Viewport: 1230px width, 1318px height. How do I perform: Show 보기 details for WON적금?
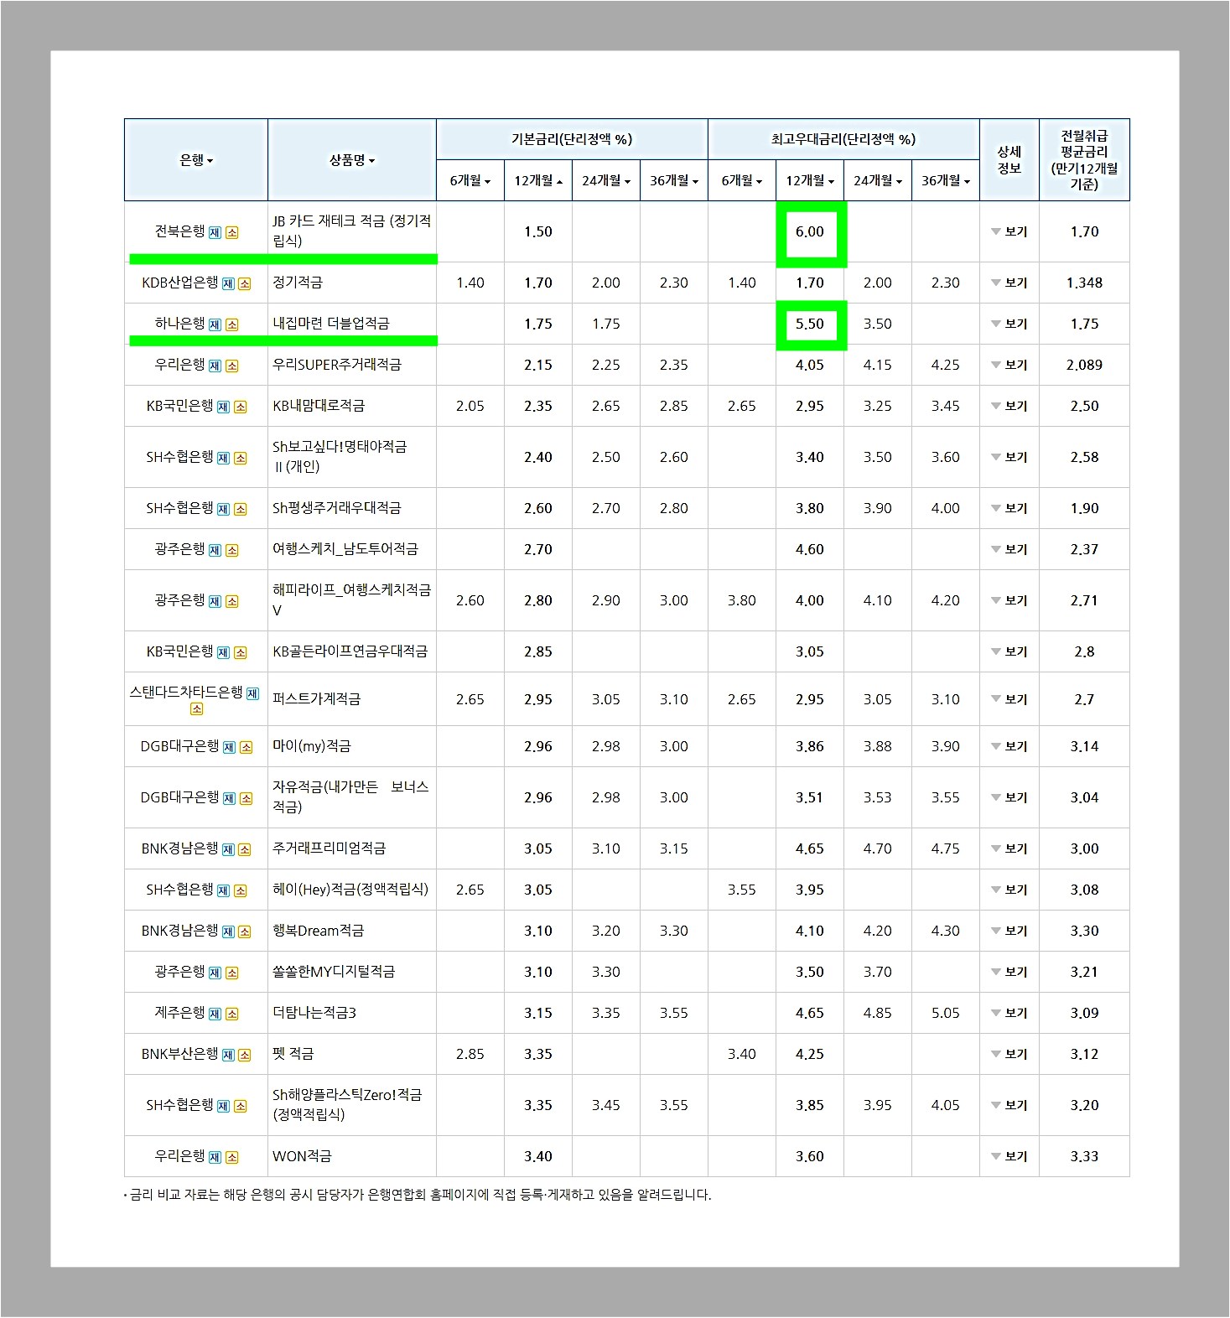(1009, 1157)
